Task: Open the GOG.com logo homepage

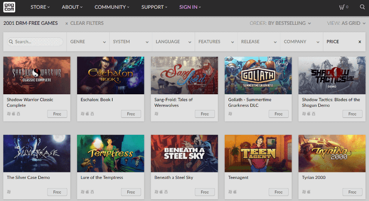Action: tap(9, 7)
